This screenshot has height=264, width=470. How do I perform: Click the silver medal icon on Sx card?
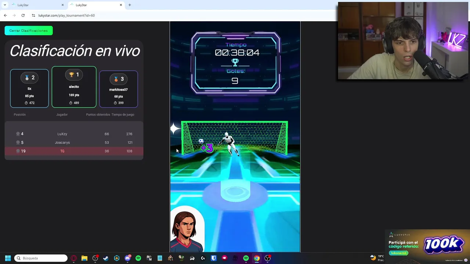(x=27, y=78)
